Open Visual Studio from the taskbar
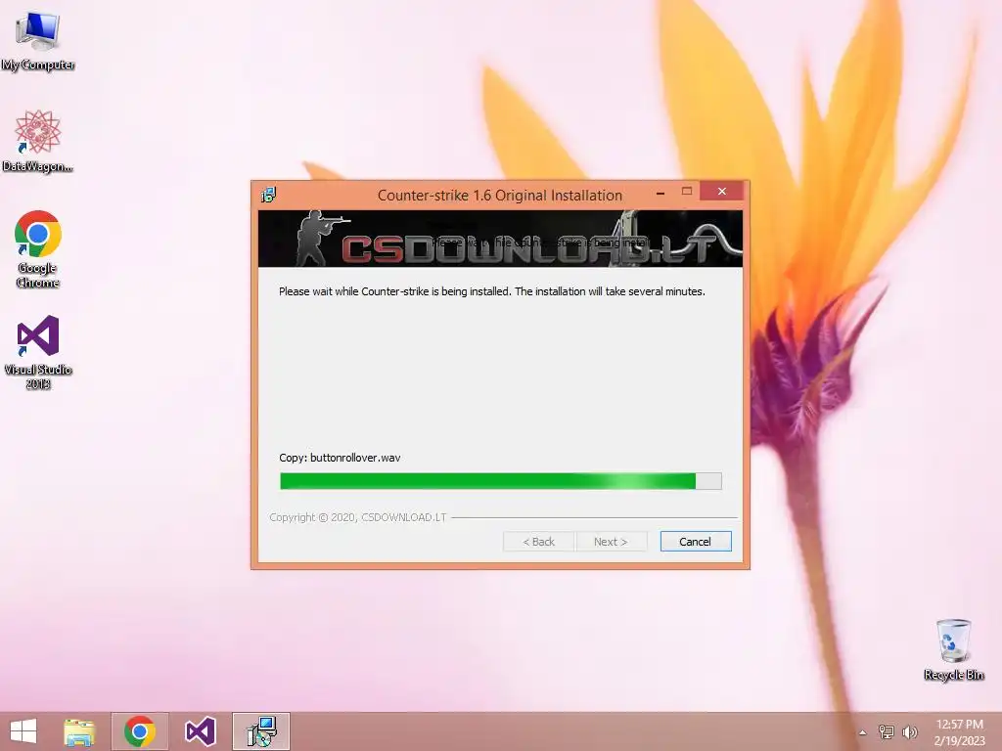The image size is (1002, 751). [201, 731]
